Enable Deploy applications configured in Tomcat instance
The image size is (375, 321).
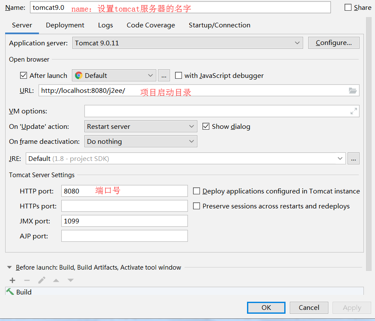point(196,191)
